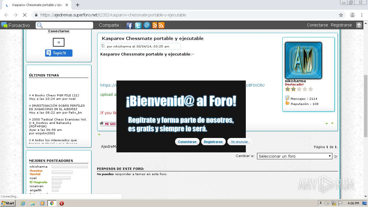Click the small green arrow below the post
Image resolution: width=368 pixels, height=207 pixels.
click(x=99, y=134)
